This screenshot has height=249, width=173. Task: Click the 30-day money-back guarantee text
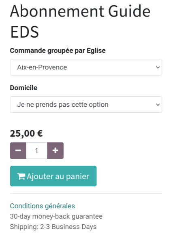56,216
